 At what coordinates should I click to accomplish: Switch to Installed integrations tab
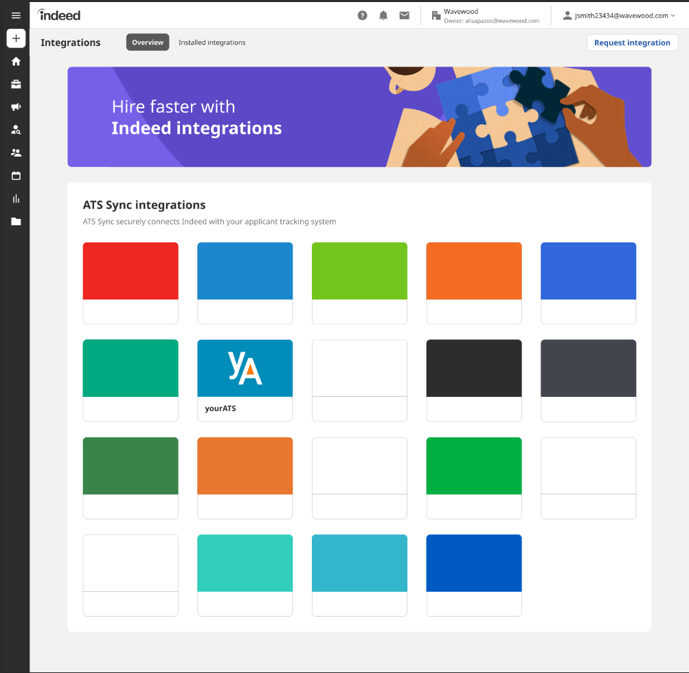[x=212, y=42]
